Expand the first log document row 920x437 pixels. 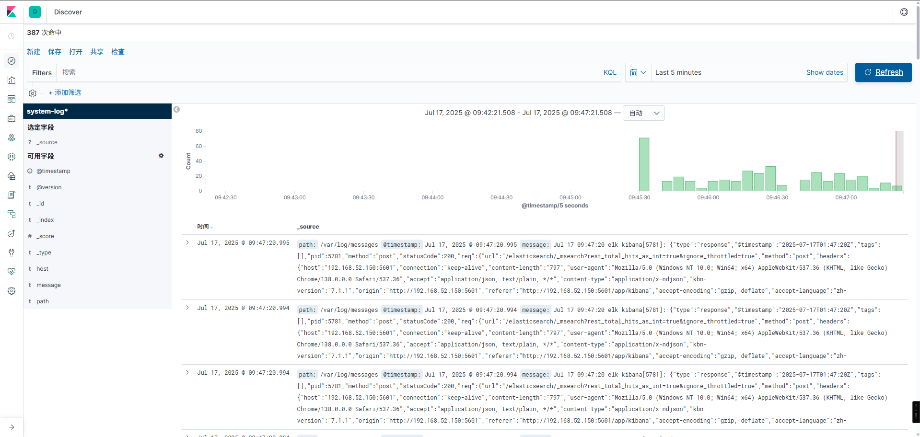(187, 242)
